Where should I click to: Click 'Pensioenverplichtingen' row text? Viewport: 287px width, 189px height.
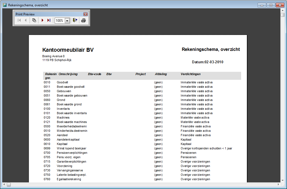tap(72, 153)
